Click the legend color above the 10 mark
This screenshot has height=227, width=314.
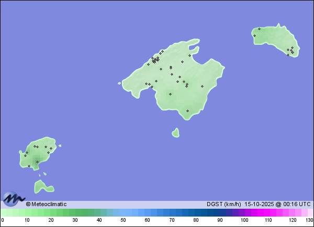(27, 212)
